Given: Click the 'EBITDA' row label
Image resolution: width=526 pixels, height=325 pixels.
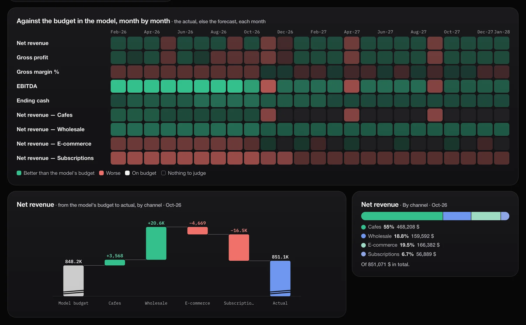Looking at the screenshot, I should click(x=27, y=86).
